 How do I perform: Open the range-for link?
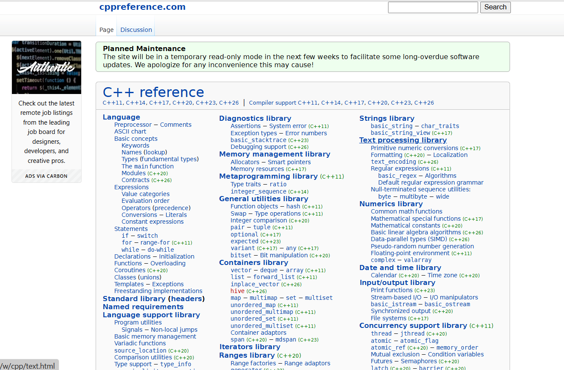155,242
